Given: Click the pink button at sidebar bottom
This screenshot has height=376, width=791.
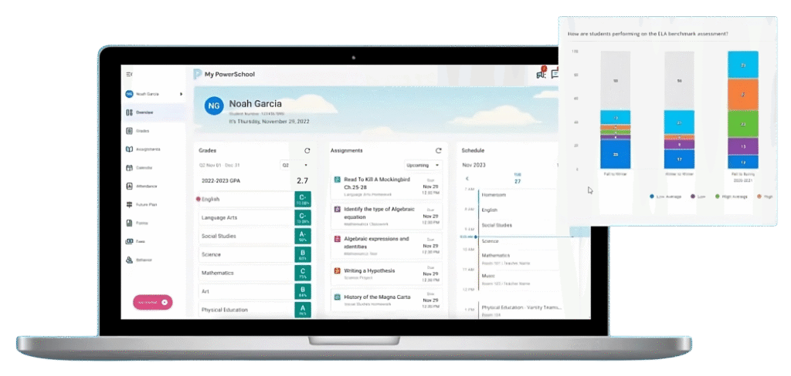Looking at the screenshot, I should (152, 303).
